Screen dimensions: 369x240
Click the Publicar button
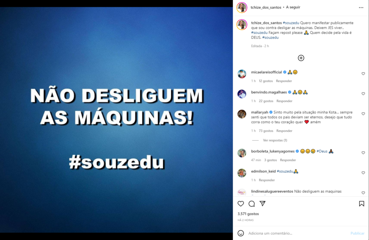click(x=357, y=233)
